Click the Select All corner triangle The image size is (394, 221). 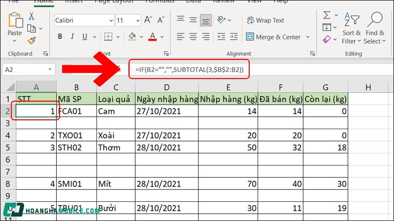[10, 87]
